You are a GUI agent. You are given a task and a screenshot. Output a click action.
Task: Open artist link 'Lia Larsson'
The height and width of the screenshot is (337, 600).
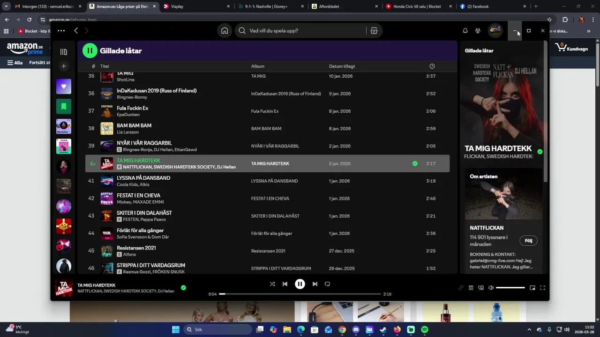[x=127, y=132]
